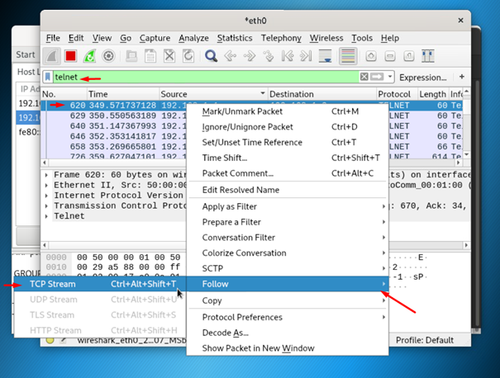Expand Transmission Control Protocol details
The width and height of the screenshot is (500, 378).
pos(46,206)
